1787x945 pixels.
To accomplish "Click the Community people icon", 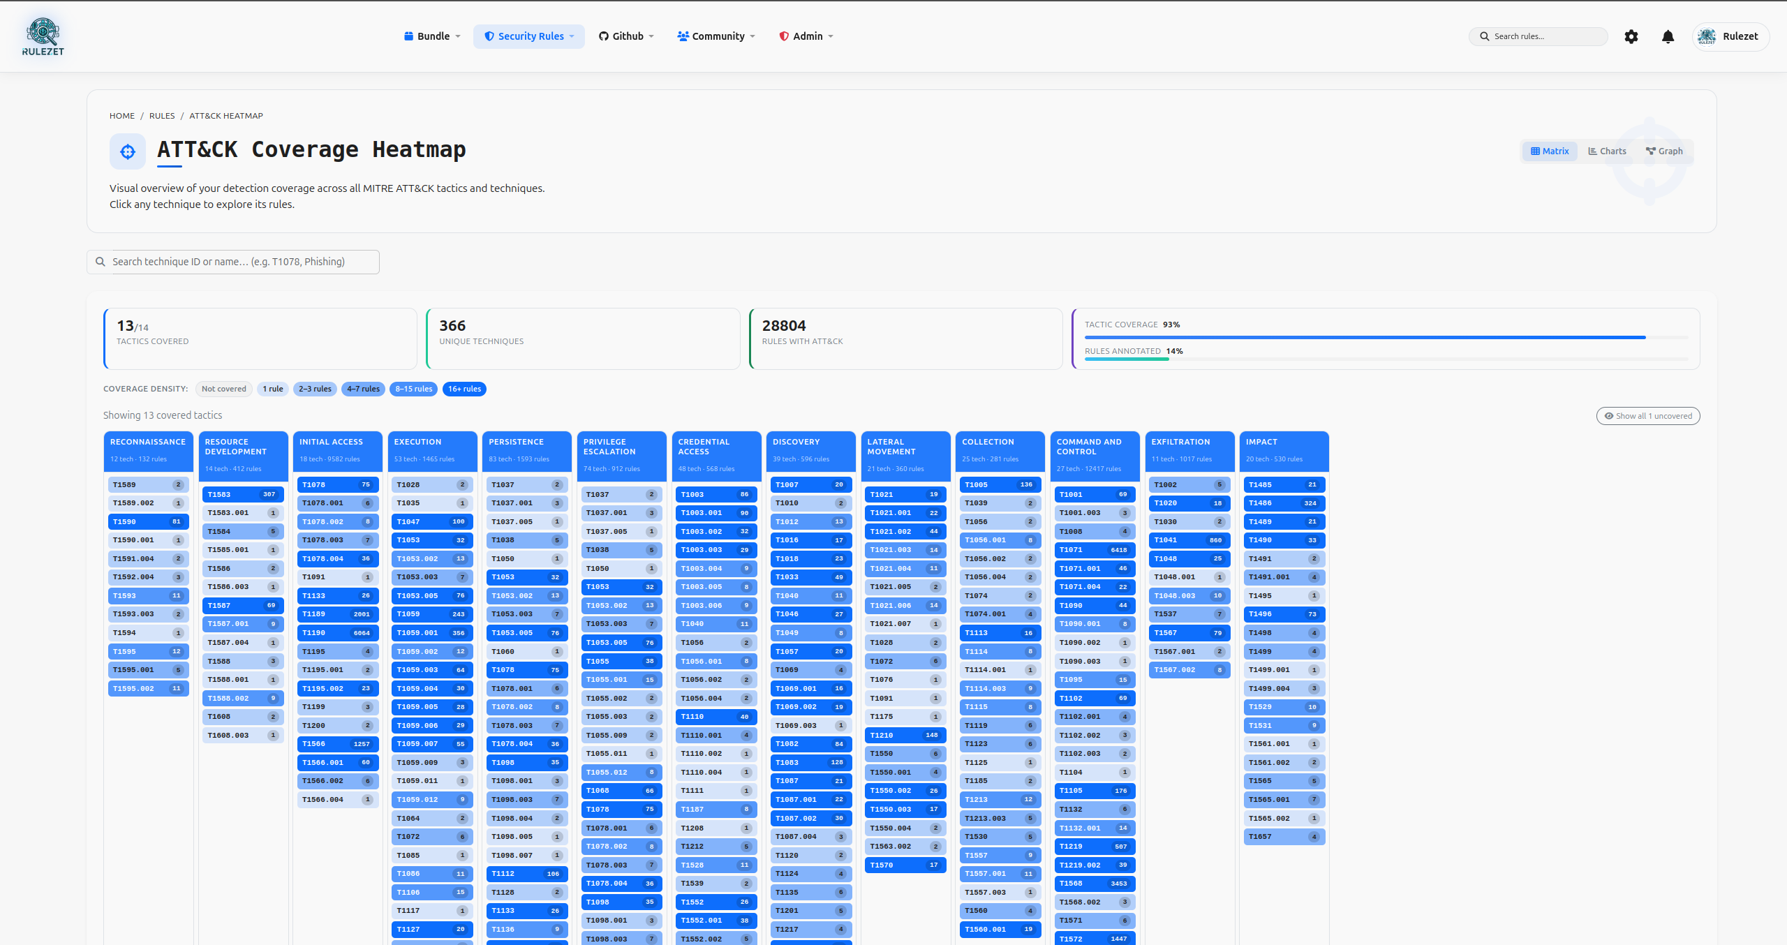I will (683, 36).
